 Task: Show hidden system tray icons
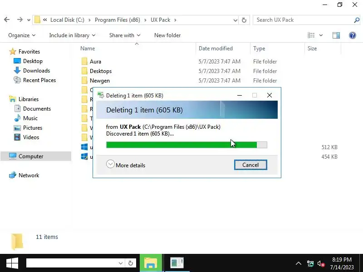coord(299,263)
